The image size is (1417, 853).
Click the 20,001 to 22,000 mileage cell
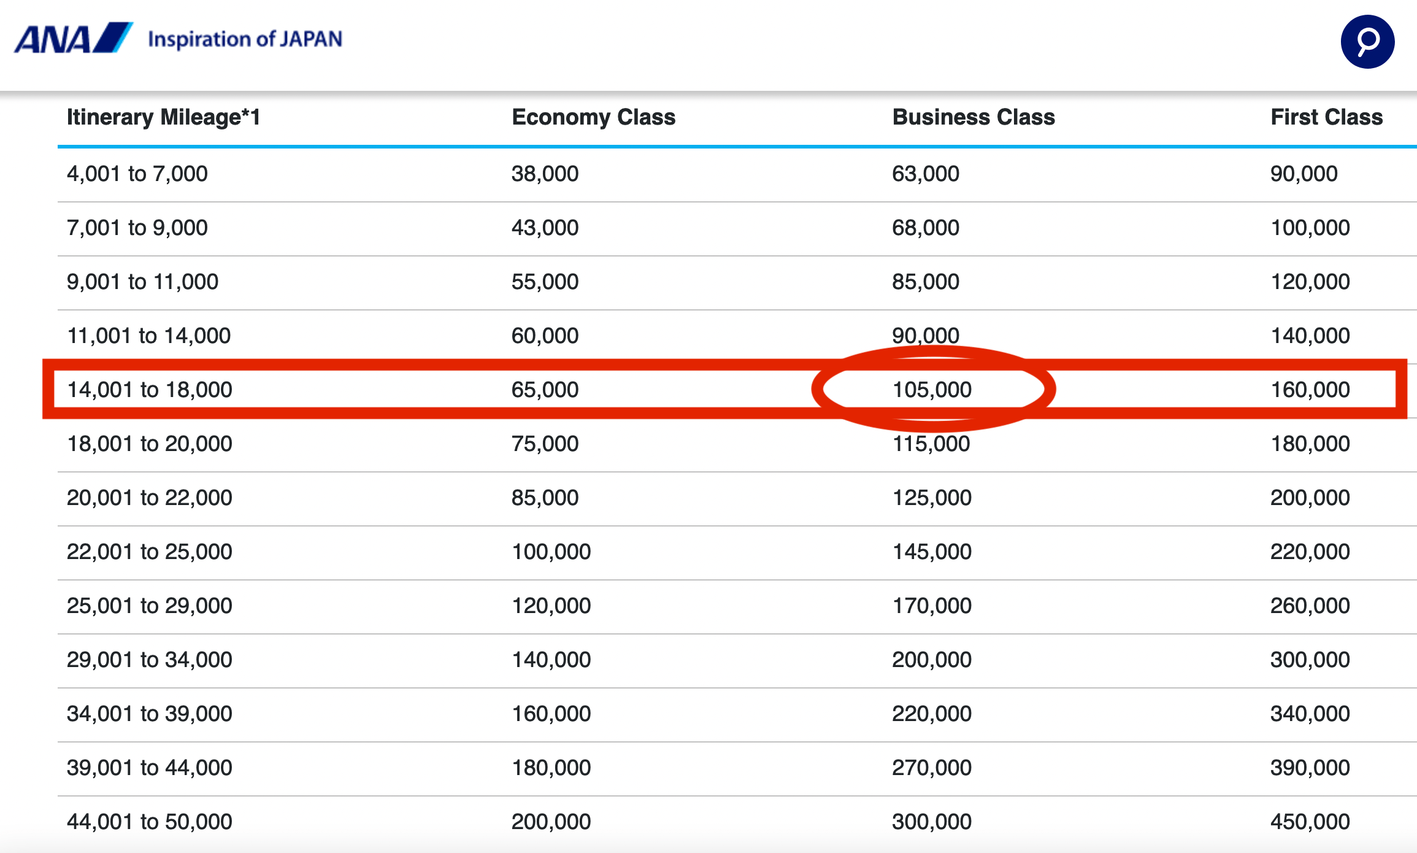point(150,498)
